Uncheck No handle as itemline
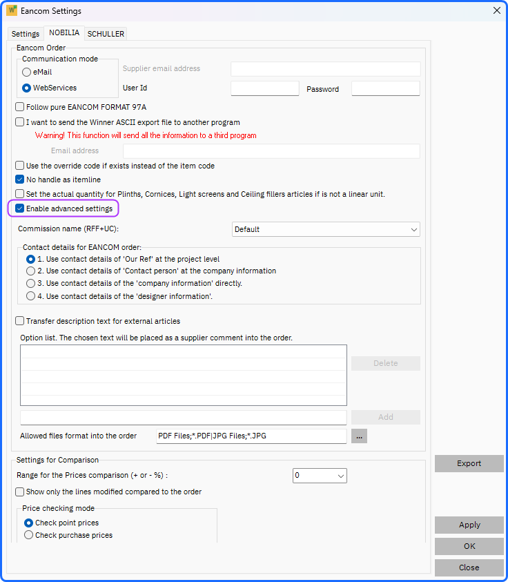Image resolution: width=508 pixels, height=582 pixels. coord(19,180)
